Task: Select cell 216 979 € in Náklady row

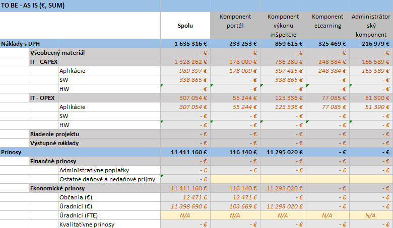Action: [x=371, y=44]
